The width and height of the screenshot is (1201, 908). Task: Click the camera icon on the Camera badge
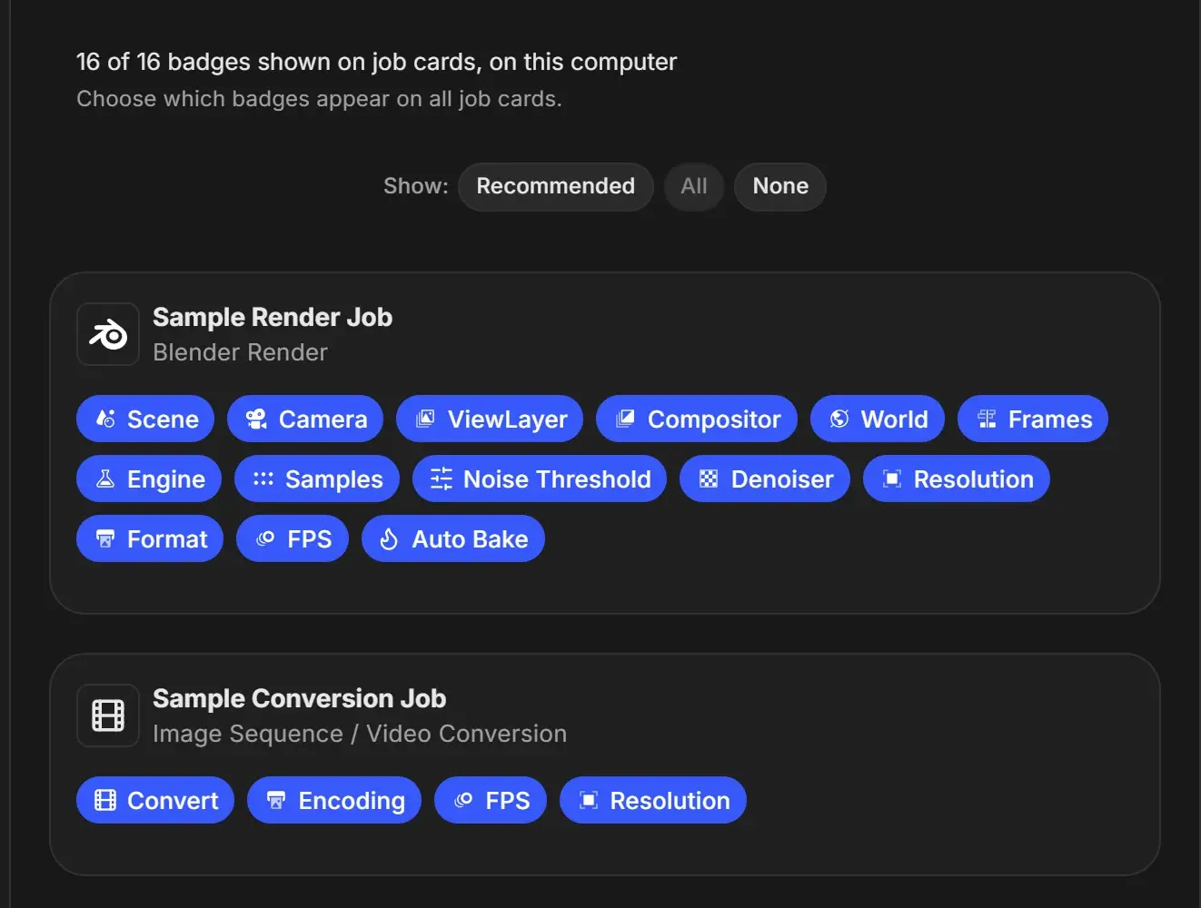(256, 419)
